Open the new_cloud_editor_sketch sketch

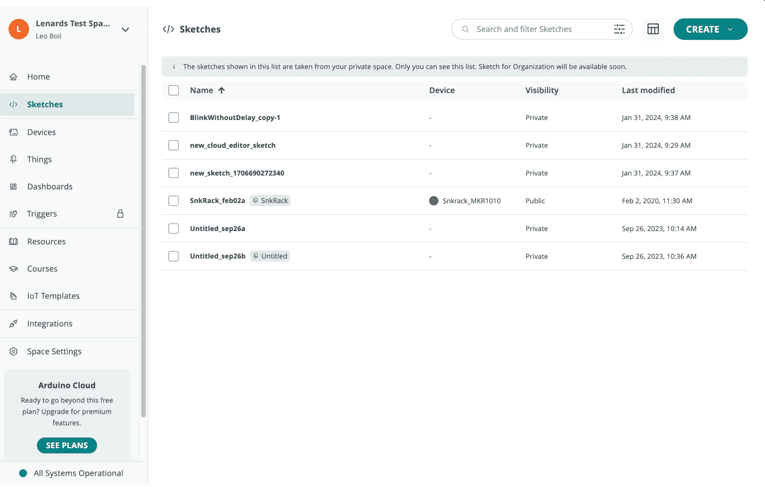tap(233, 145)
